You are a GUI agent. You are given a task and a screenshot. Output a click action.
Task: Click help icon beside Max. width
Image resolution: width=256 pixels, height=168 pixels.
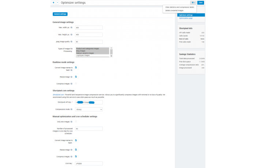click(71, 27)
